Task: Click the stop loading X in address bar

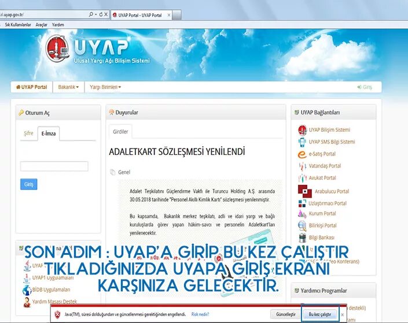Action: pos(106,14)
